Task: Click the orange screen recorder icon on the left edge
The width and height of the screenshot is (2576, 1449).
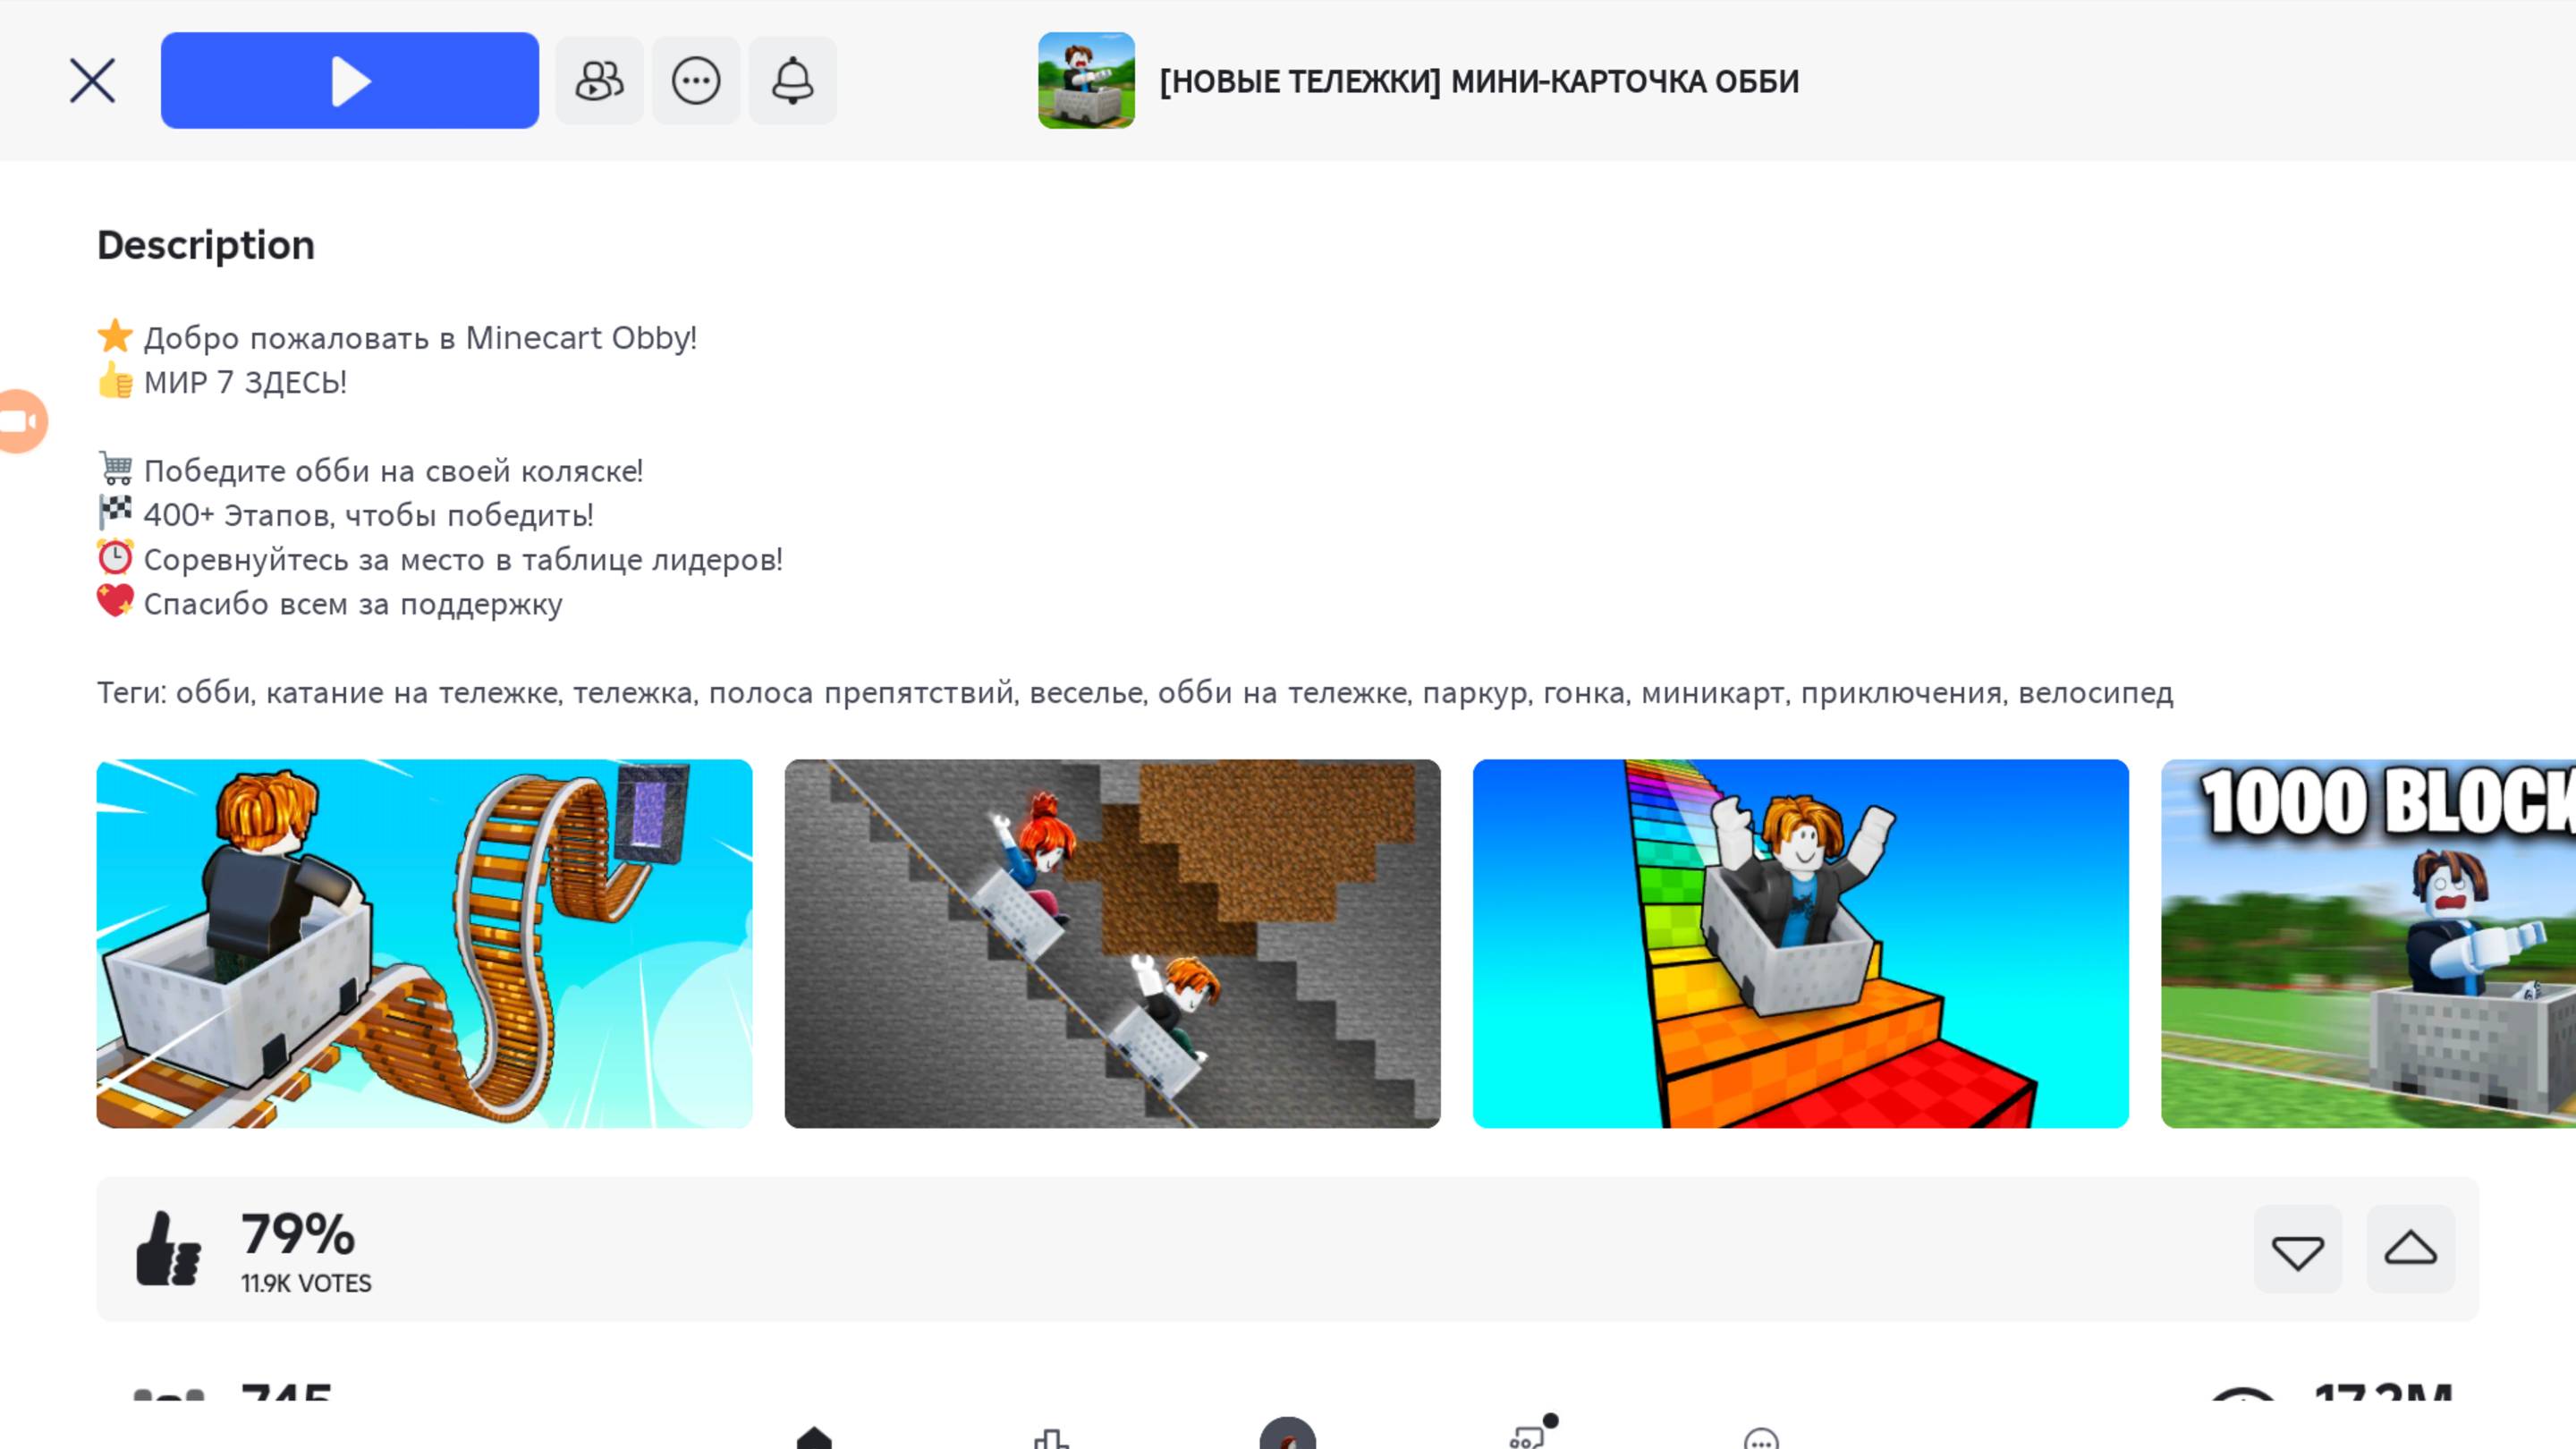Action: pyautogui.click(x=22, y=421)
